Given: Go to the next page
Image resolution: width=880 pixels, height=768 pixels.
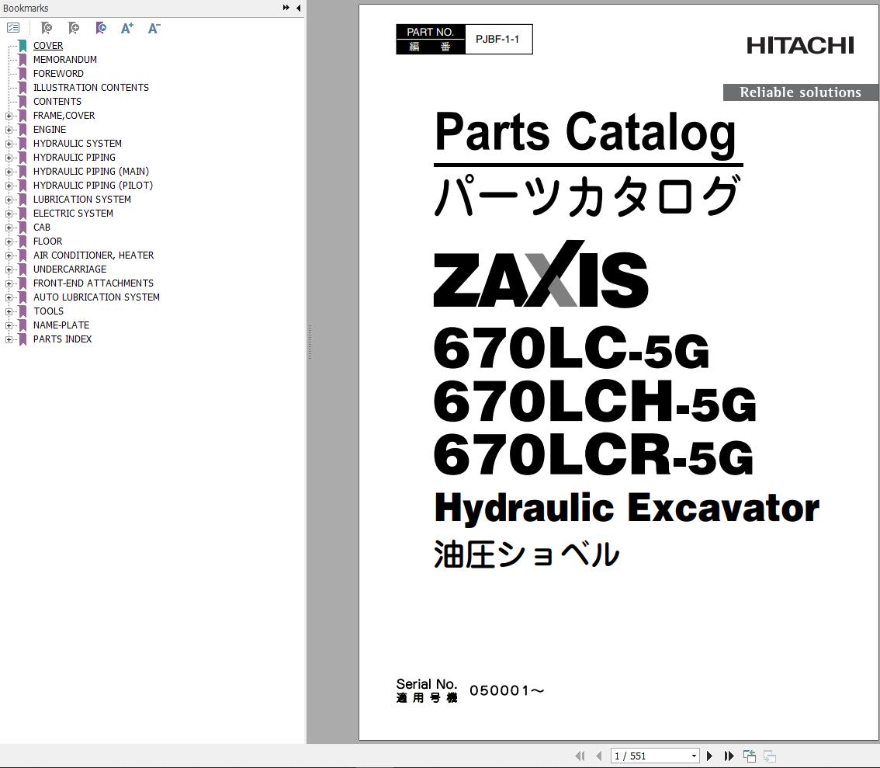Looking at the screenshot, I should [709, 756].
